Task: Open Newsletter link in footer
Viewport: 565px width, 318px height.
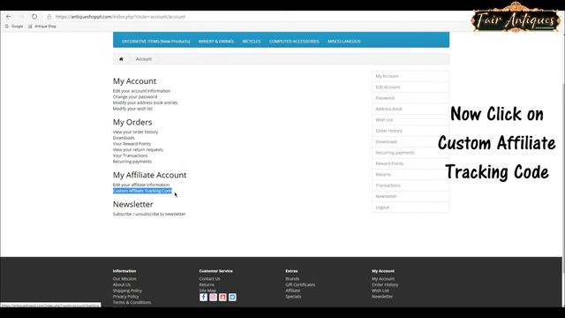Action: [x=382, y=297]
